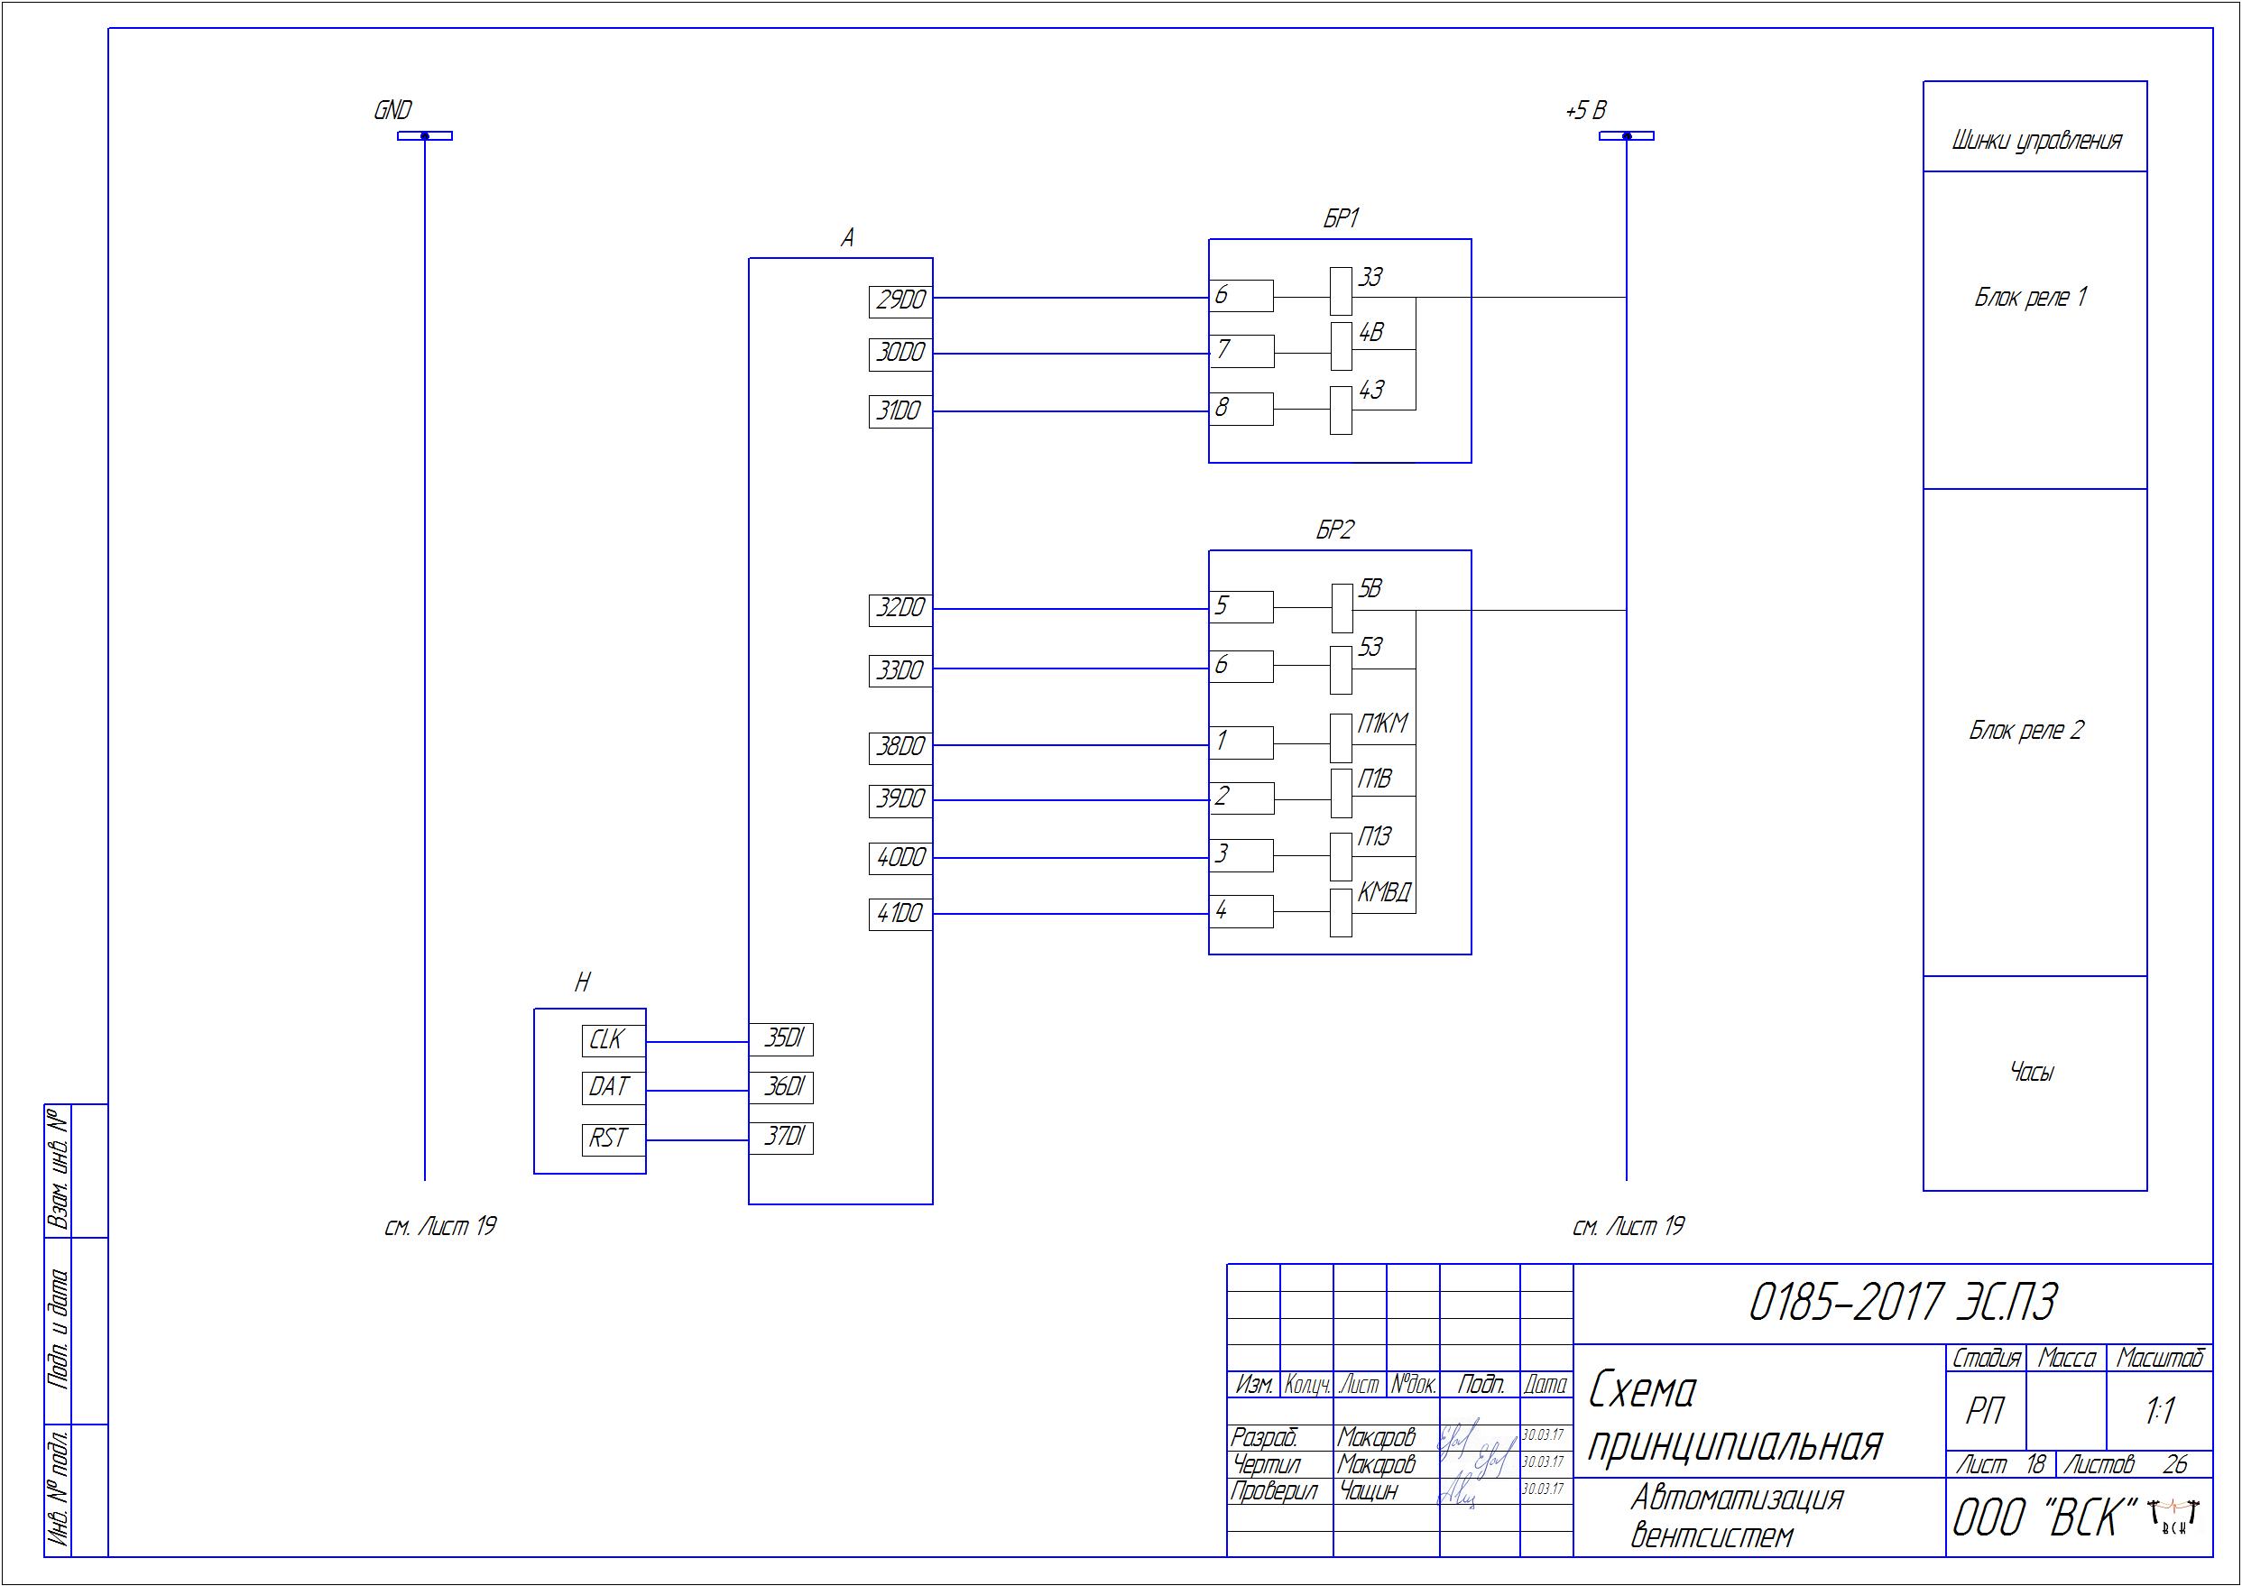2242x1586 pixels.
Task: Click the name Чащин in the title block
Action: pos(1368,1490)
